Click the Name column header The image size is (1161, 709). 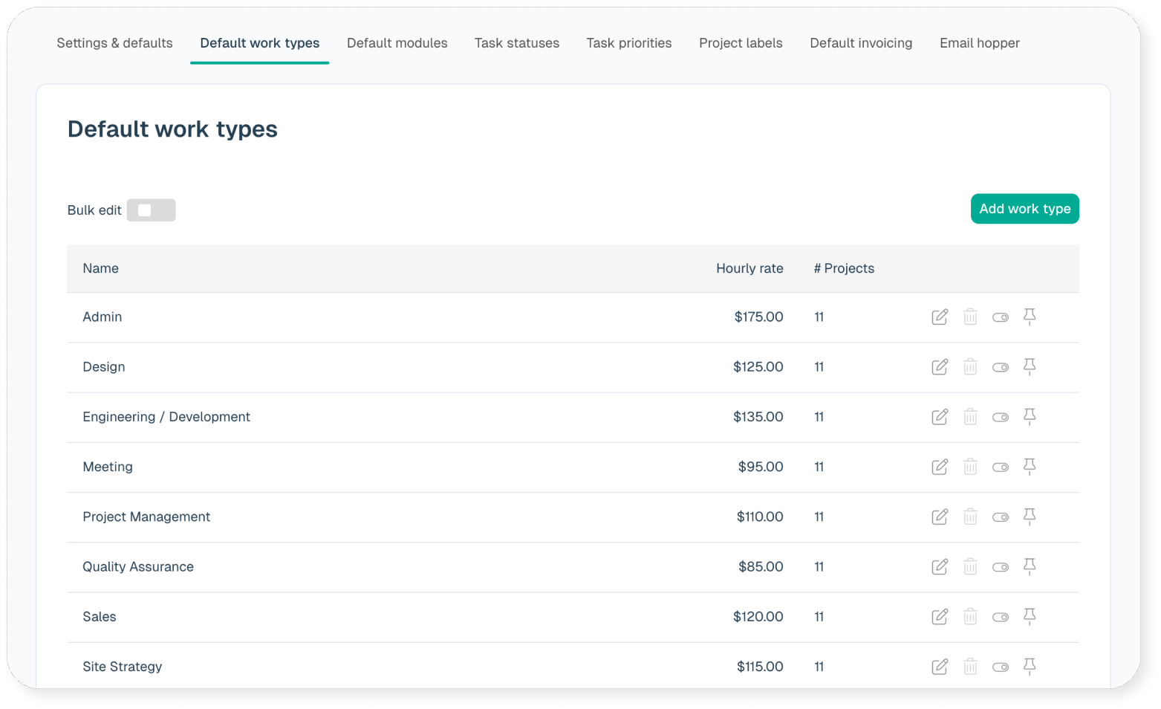pos(100,268)
